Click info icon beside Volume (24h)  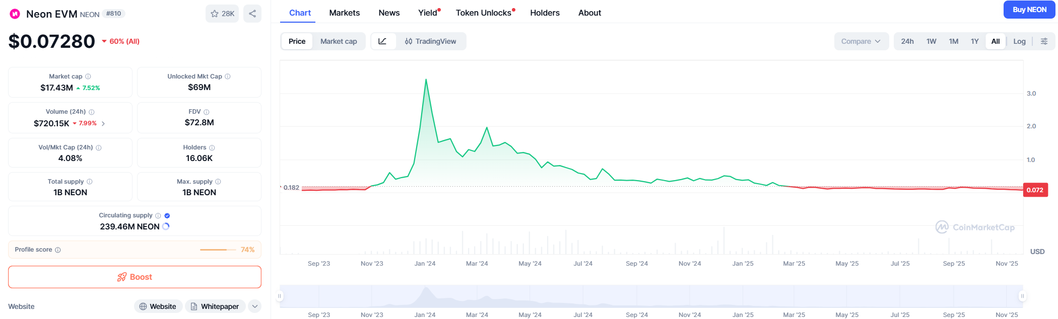coord(92,112)
